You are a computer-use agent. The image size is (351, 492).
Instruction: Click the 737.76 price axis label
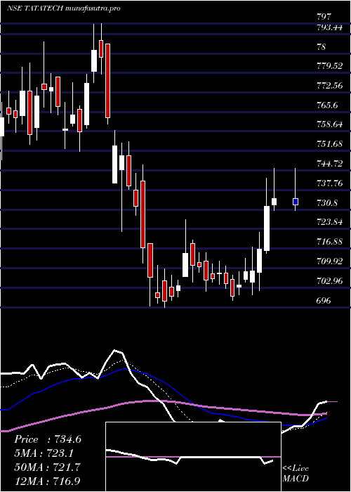tap(329, 183)
